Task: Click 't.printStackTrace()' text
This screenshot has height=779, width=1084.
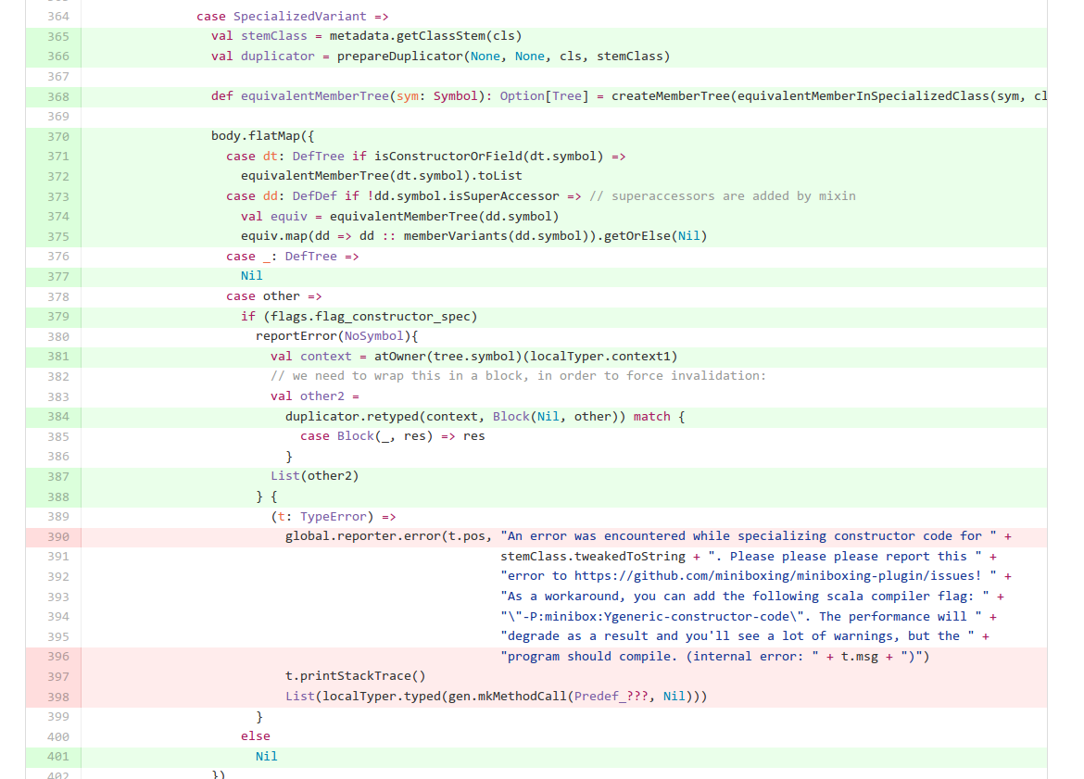Action: tap(356, 677)
